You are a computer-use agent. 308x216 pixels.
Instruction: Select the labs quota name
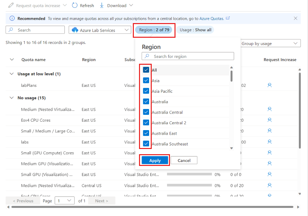[x=25, y=142]
